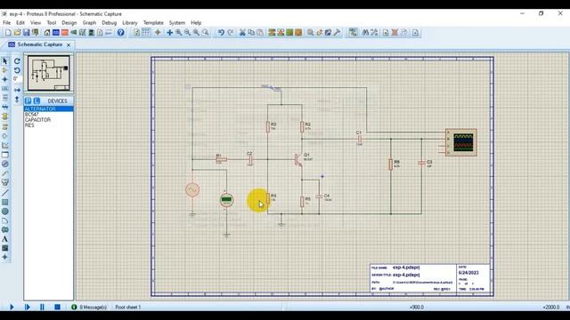The height and width of the screenshot is (320, 570).
Task: Click the Undo toolbar icon
Action: [x=221, y=33]
